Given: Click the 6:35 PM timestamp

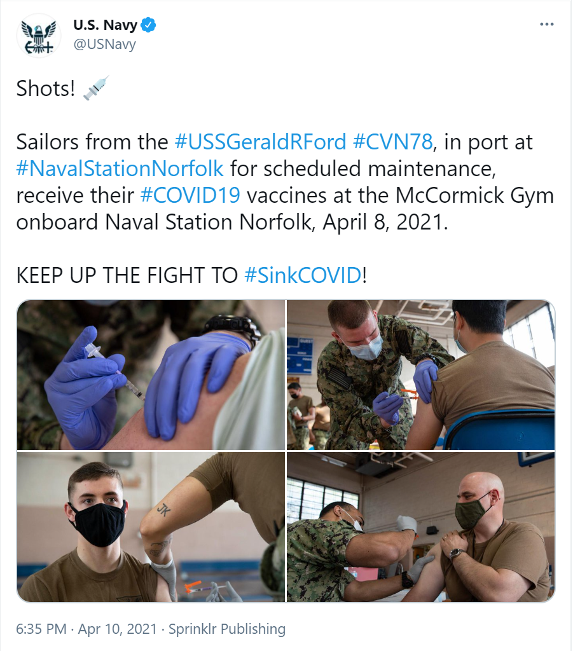Looking at the screenshot, I should 41,629.
